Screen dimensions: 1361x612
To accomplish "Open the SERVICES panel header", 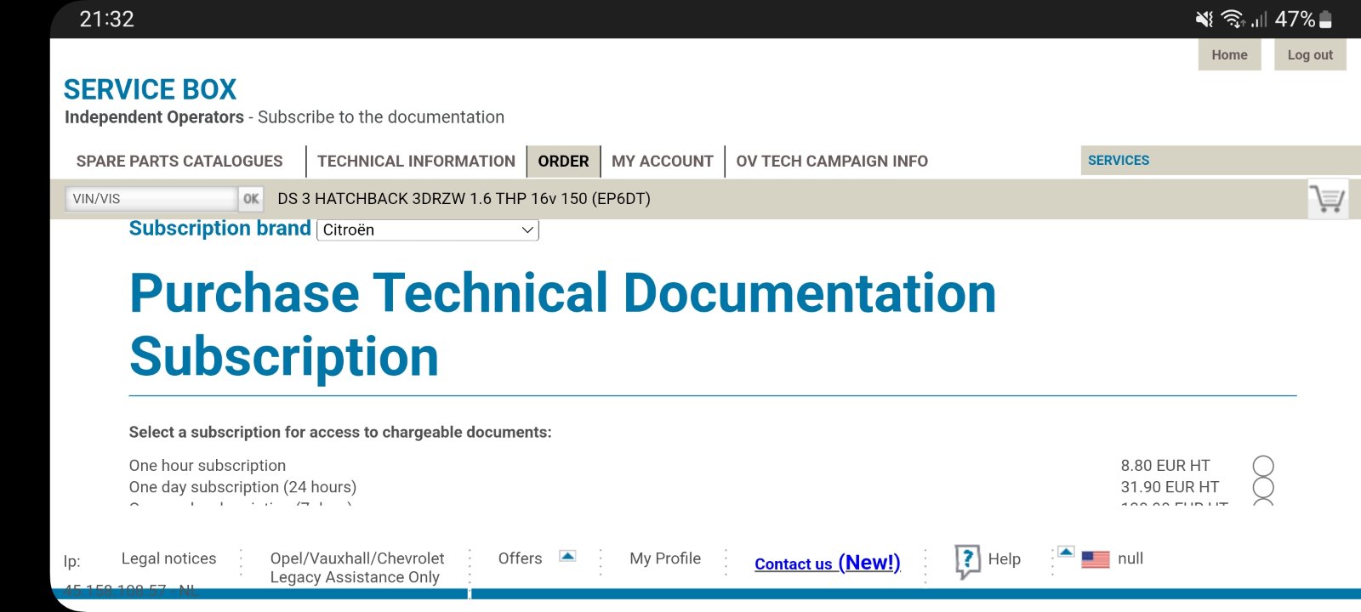I will pyautogui.click(x=1221, y=161).
